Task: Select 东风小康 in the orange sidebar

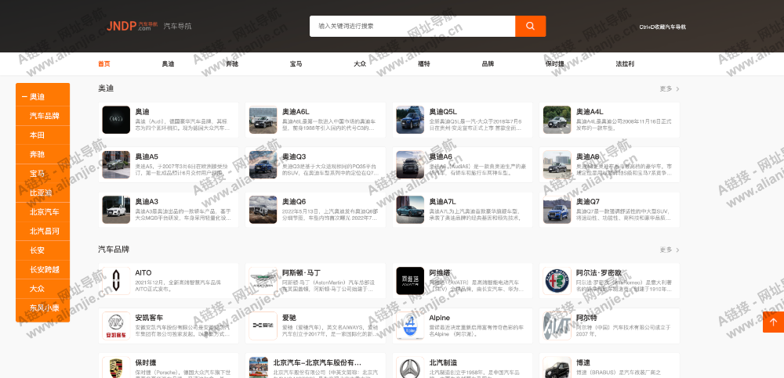Action: point(45,308)
